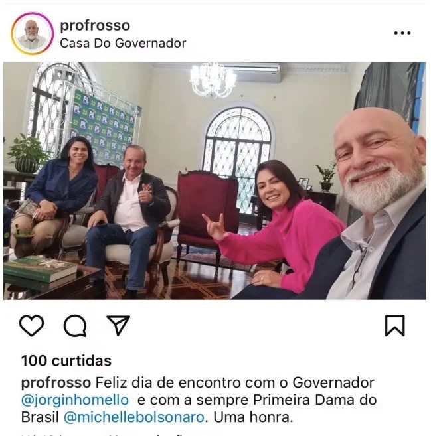
Task: Save the post with the bookmark icon
Action: 394,326
